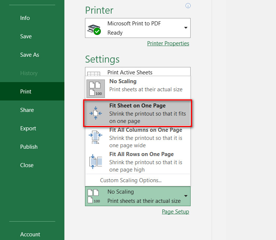Click the No Scaling 100 pages icon in list
Image resolution: width=276 pixels, height=240 pixels.
pyautogui.click(x=96, y=89)
